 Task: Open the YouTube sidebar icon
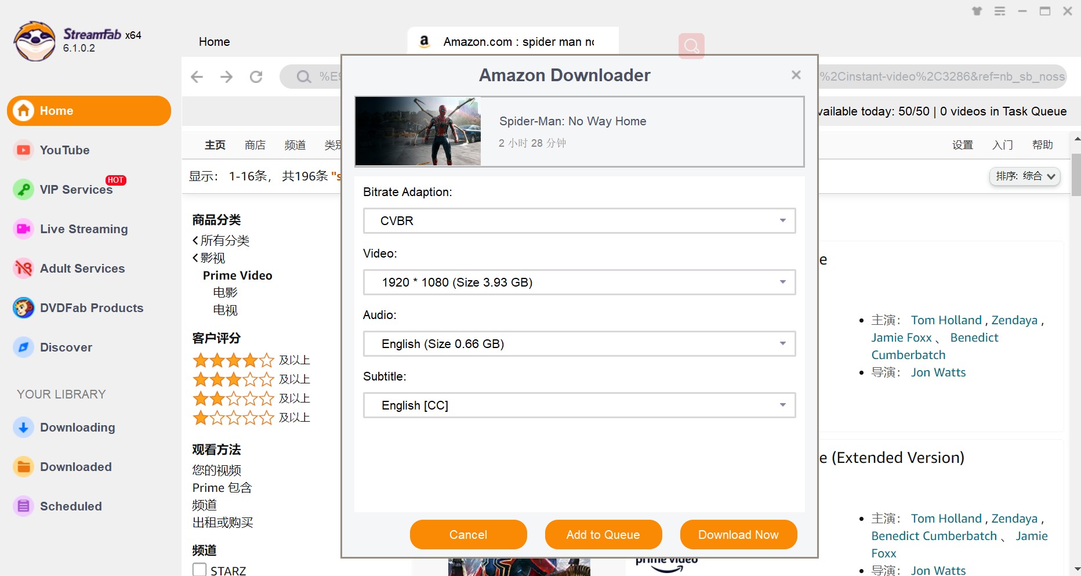(23, 150)
